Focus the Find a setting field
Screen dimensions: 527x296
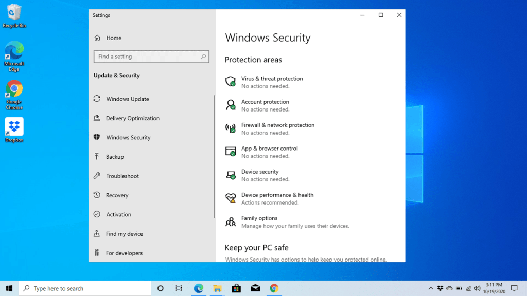tap(151, 57)
